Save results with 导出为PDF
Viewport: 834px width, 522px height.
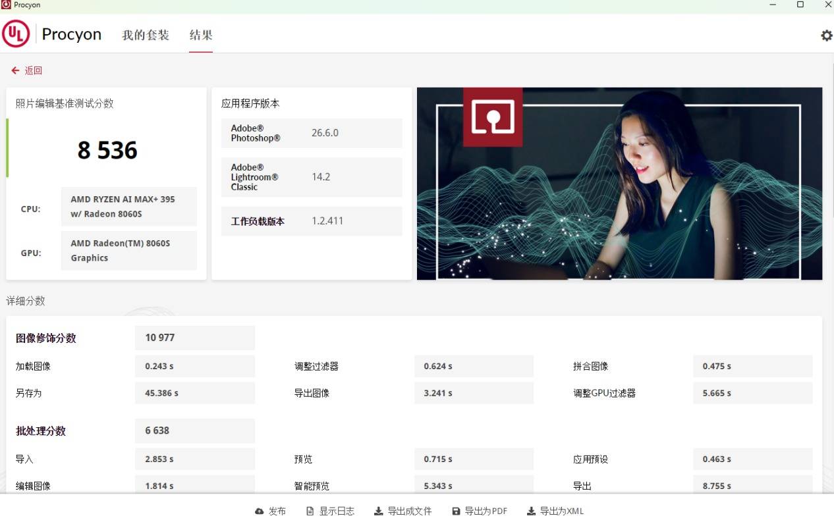click(480, 511)
